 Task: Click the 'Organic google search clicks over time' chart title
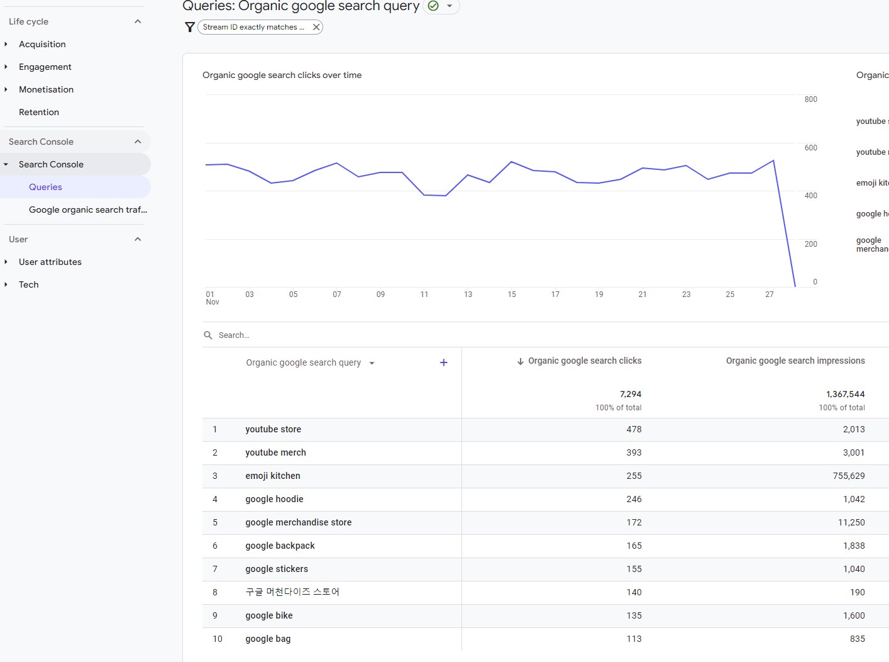282,75
